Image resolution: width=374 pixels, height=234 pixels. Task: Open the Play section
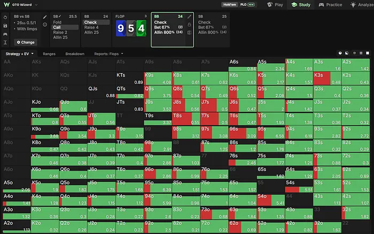275,4
